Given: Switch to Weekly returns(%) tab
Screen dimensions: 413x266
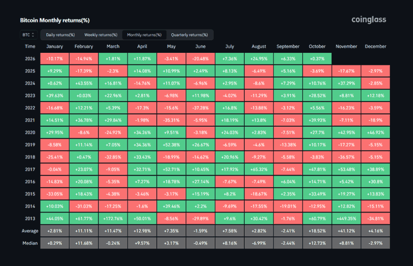Looking at the screenshot, I should pos(101,35).
